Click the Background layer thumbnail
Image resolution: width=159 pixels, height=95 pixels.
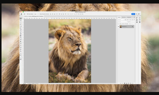121,26
